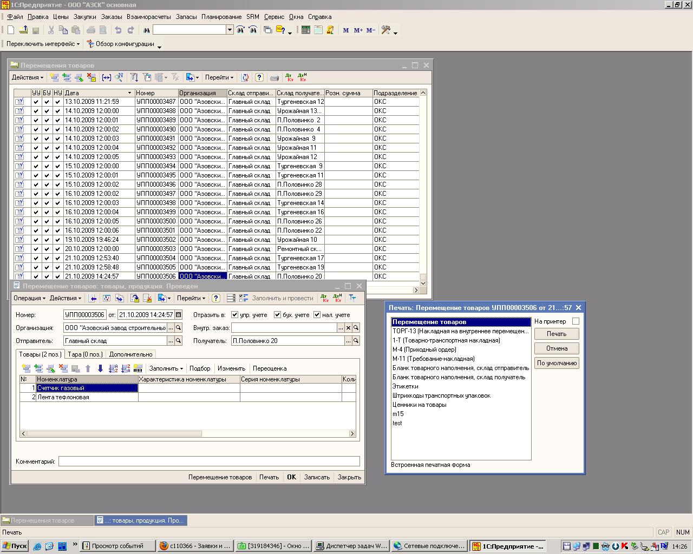Move selected goods row down with blue arrow
The width and height of the screenshot is (693, 554).
click(x=100, y=368)
